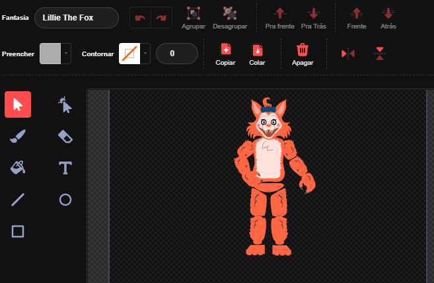This screenshot has height=283, width=434.
Task: Open the Preencher fill color swatch
Action: (x=50, y=54)
